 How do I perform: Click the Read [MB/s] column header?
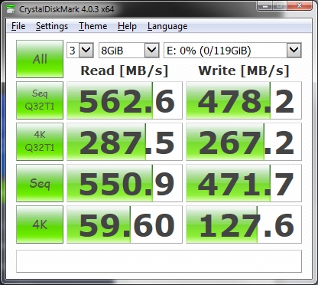tap(125, 70)
